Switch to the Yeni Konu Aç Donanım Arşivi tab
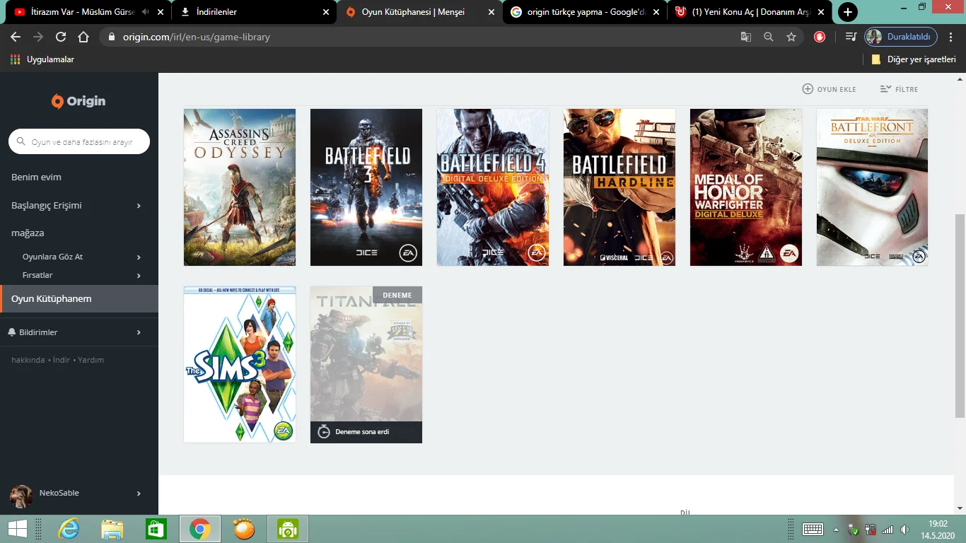Image resolution: width=966 pixels, height=543 pixels. pyautogui.click(x=751, y=12)
